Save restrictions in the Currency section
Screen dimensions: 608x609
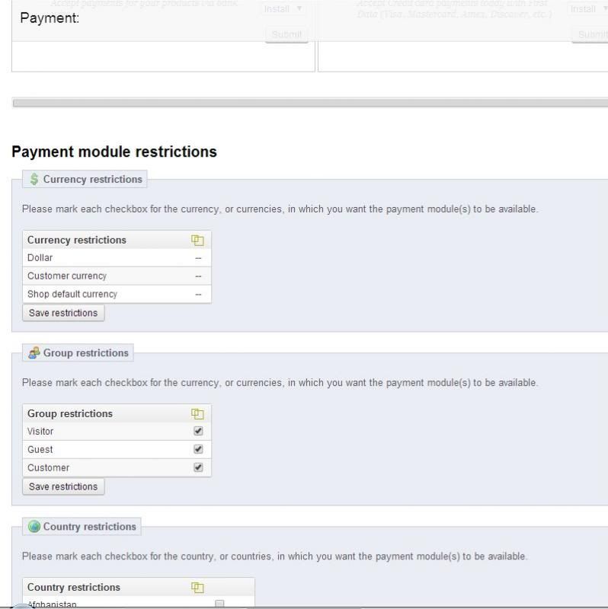pyautogui.click(x=63, y=313)
